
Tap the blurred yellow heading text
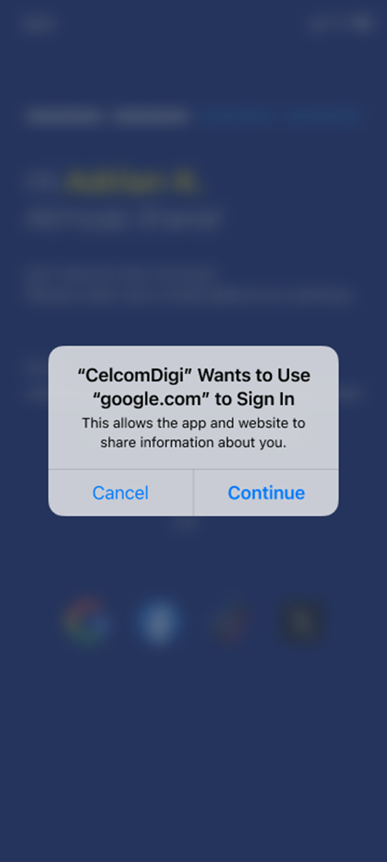130,182
